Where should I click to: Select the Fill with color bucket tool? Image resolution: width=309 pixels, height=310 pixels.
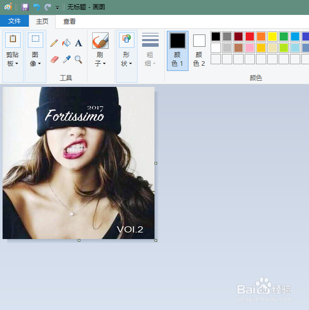tap(66, 43)
